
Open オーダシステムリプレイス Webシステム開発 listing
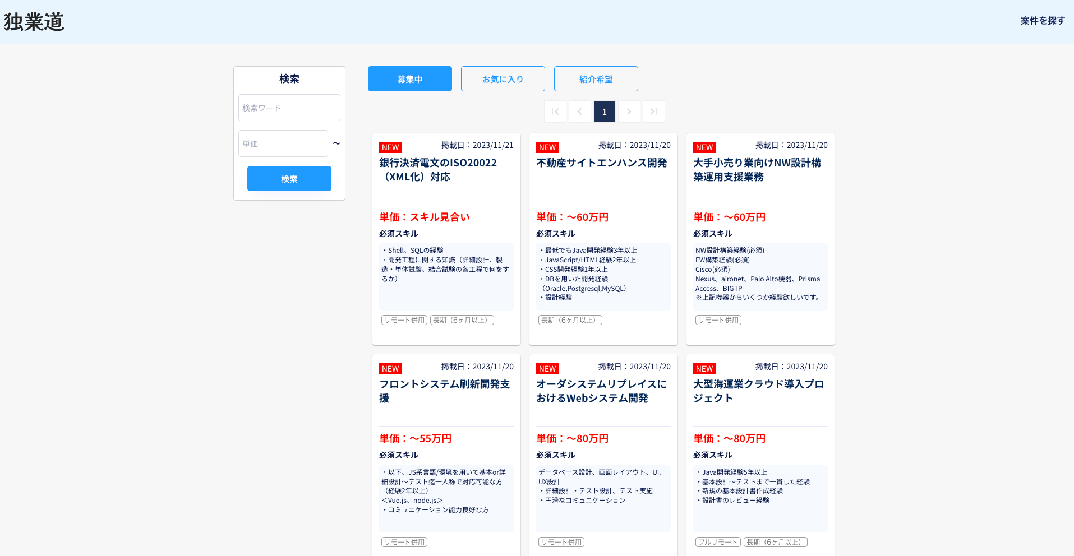[601, 391]
